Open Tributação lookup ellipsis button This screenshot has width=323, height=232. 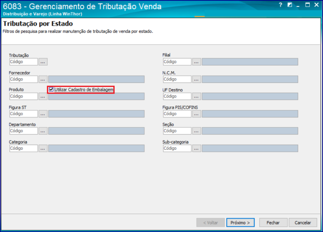tap(43, 62)
